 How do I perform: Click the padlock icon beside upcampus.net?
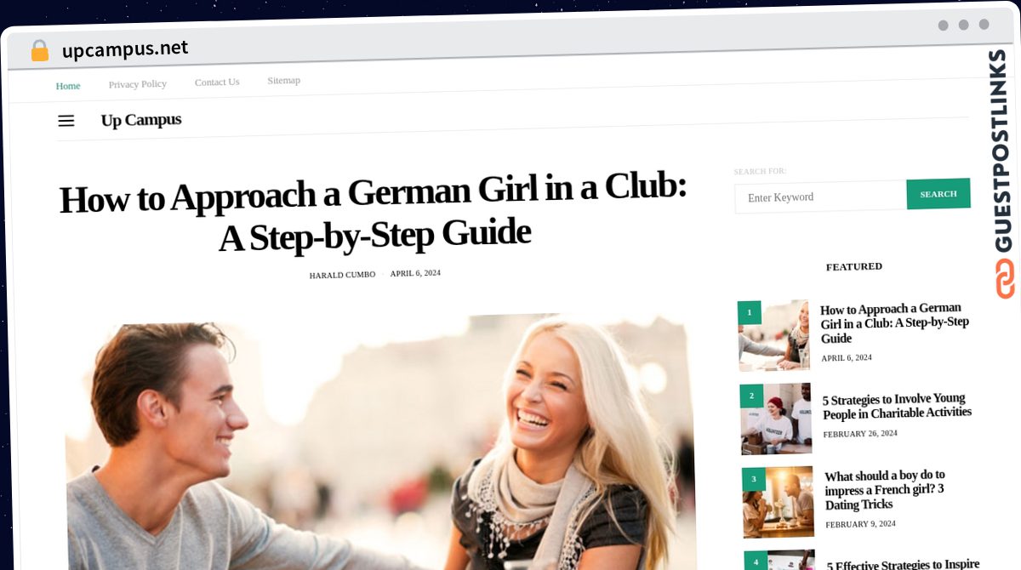coord(39,51)
